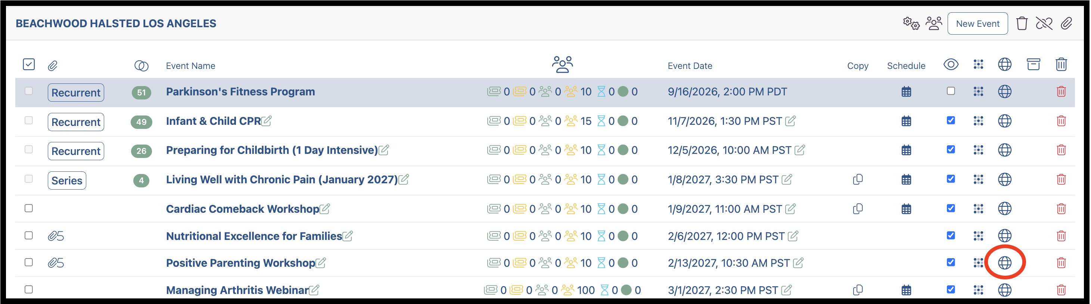
Task: Click Series badge on Living Well row
Action: pos(67,181)
